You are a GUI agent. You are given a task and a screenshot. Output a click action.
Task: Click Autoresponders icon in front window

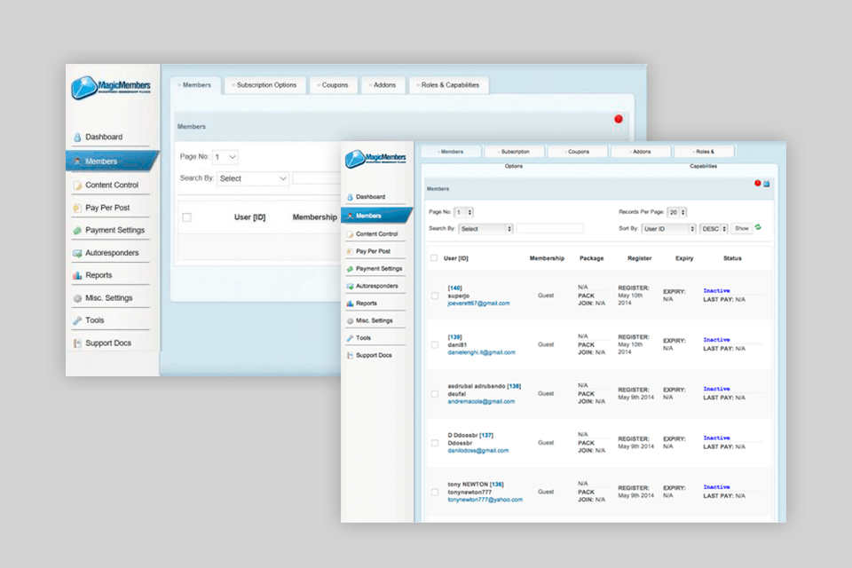tap(350, 286)
